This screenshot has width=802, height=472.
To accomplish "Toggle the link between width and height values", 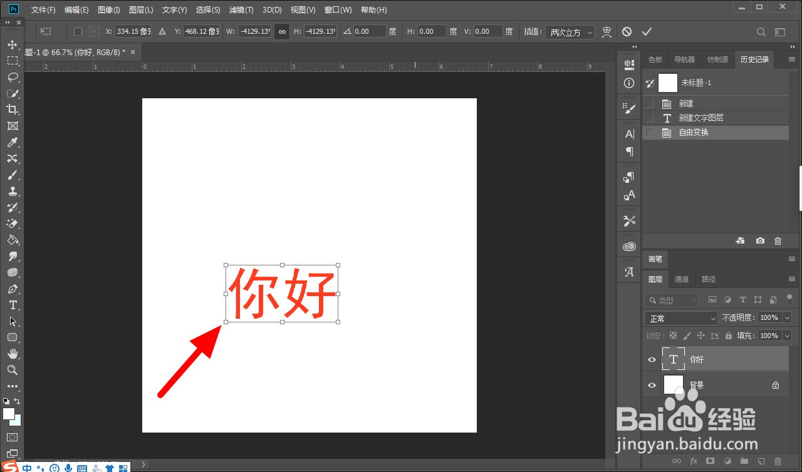I will 281,31.
